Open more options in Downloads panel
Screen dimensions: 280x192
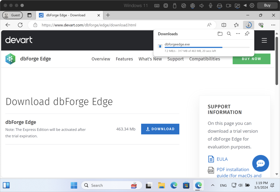(238, 34)
